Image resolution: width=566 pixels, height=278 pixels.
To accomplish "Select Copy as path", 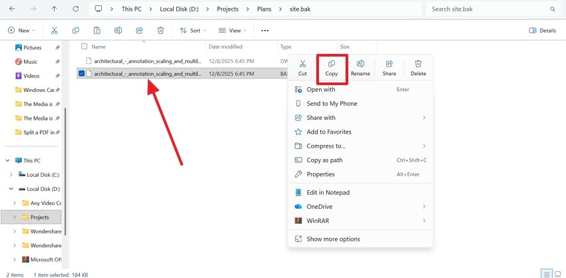I will click(x=360, y=160).
